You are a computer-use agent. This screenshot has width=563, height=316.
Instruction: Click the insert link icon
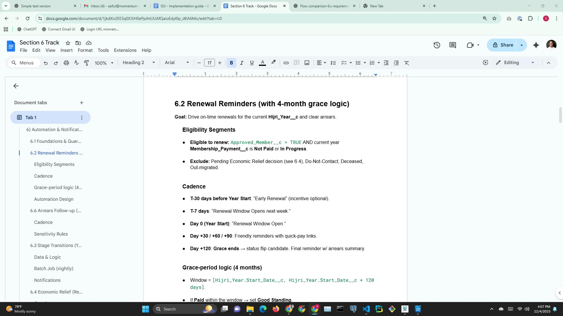click(x=286, y=63)
